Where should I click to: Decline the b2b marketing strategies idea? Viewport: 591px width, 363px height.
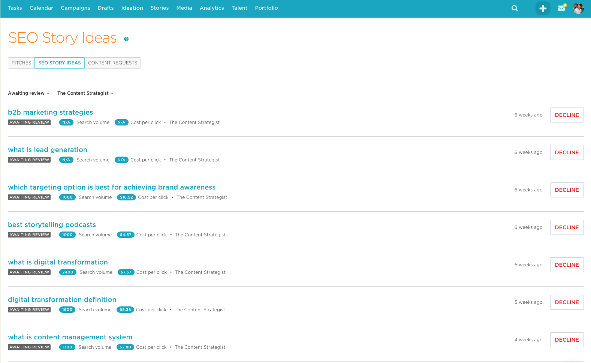[567, 115]
